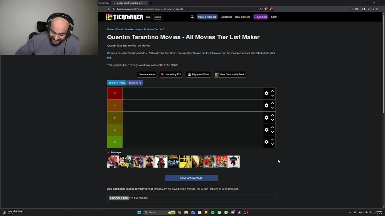The image size is (385, 216).
Task: Open New Tier Lists
Action: coord(243,17)
